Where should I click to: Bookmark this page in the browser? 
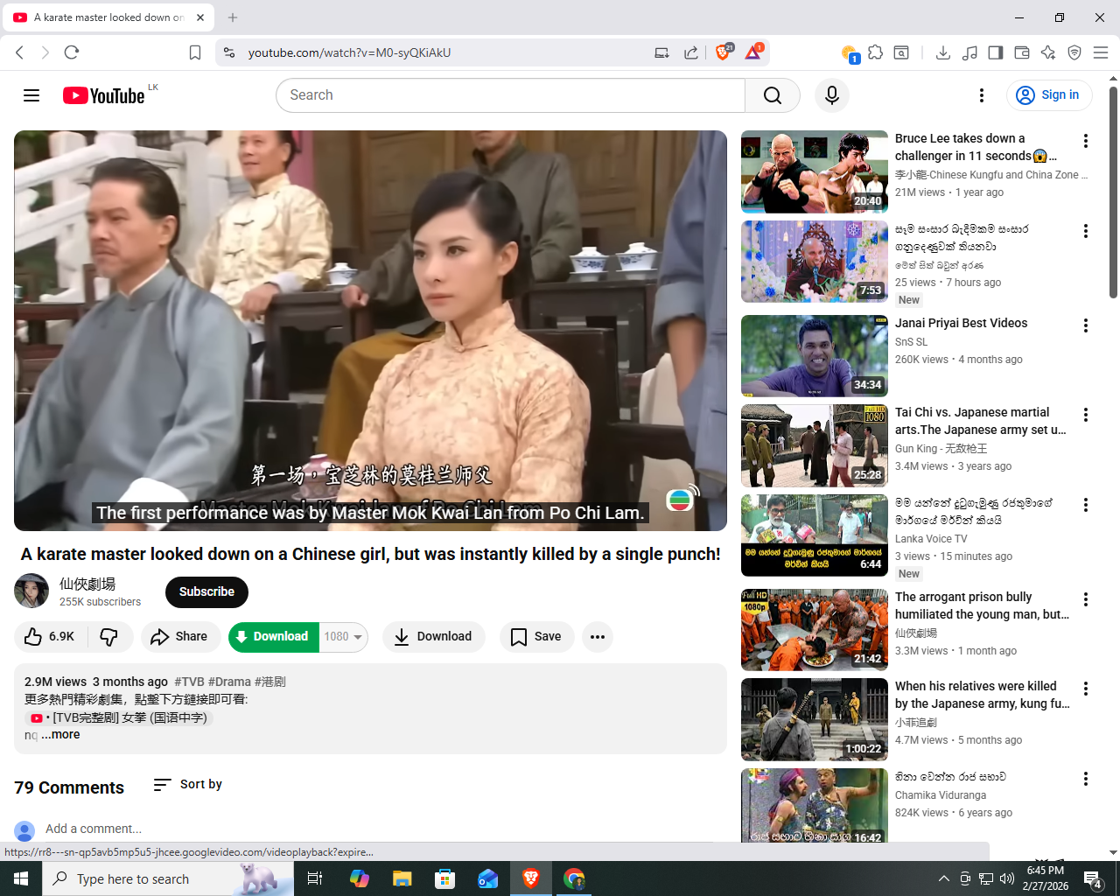tap(195, 52)
